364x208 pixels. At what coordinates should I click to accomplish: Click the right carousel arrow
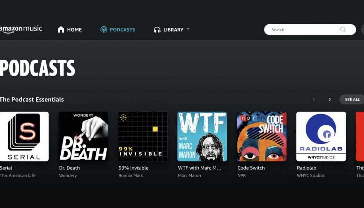point(330,99)
